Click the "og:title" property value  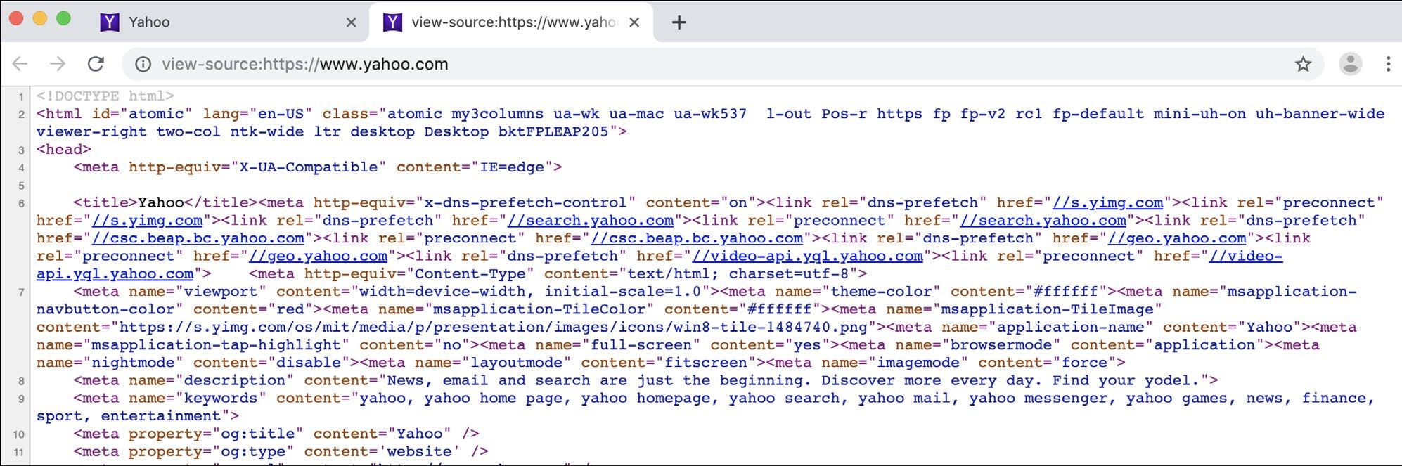click(258, 434)
